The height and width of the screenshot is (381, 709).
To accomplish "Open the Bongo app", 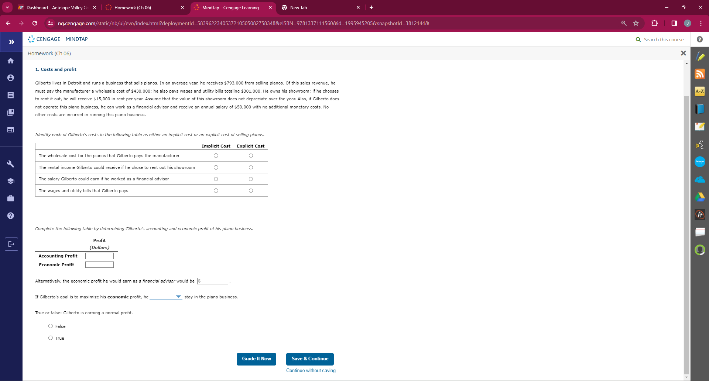I will click(700, 162).
